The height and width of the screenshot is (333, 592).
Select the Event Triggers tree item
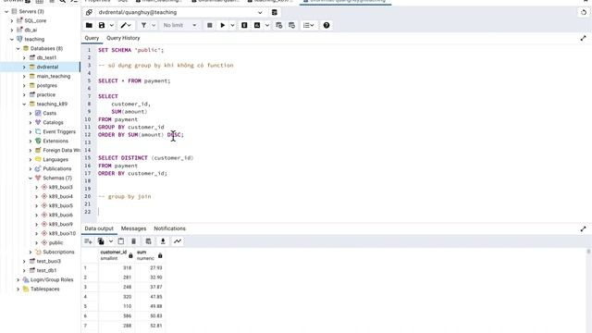(x=59, y=131)
